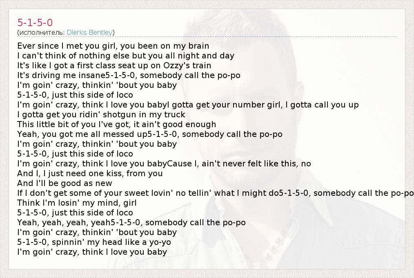Click the final lyric line of the song
414x278 pixels.
click(x=92, y=252)
